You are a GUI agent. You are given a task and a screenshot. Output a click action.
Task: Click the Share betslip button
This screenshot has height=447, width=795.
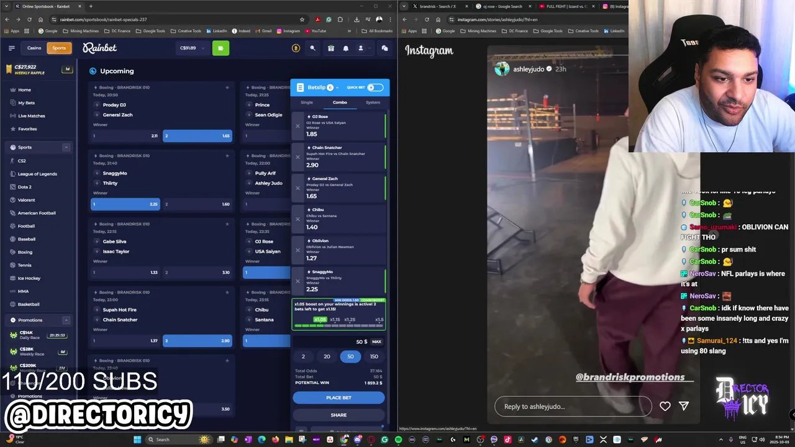point(338,415)
